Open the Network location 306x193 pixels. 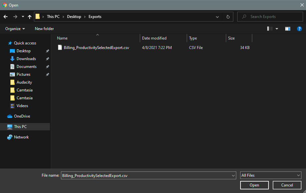[x=21, y=137]
